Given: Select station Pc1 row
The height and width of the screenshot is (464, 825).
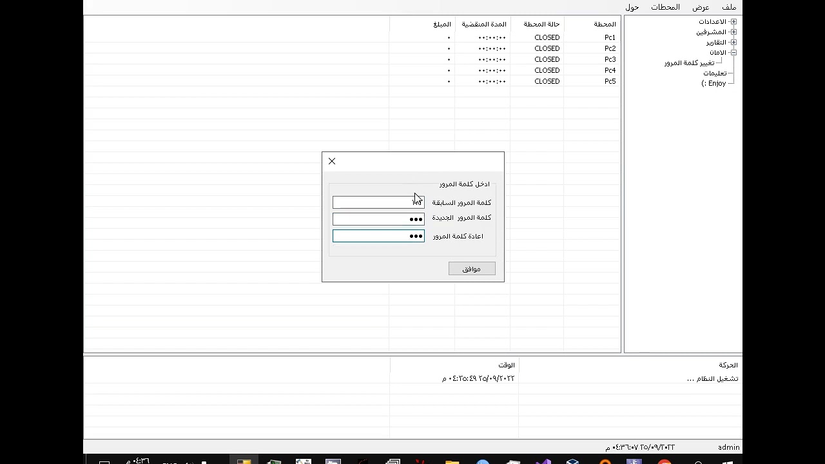Looking at the screenshot, I should pyautogui.click(x=352, y=37).
